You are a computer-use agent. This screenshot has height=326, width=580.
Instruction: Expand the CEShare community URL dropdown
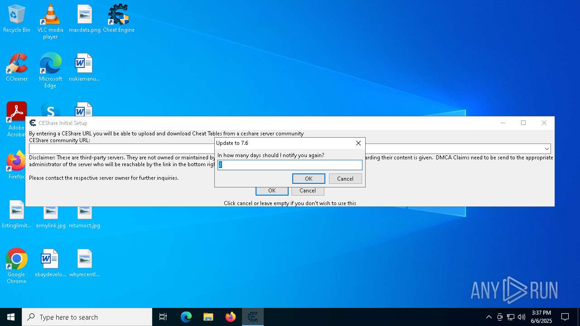pyautogui.click(x=547, y=149)
